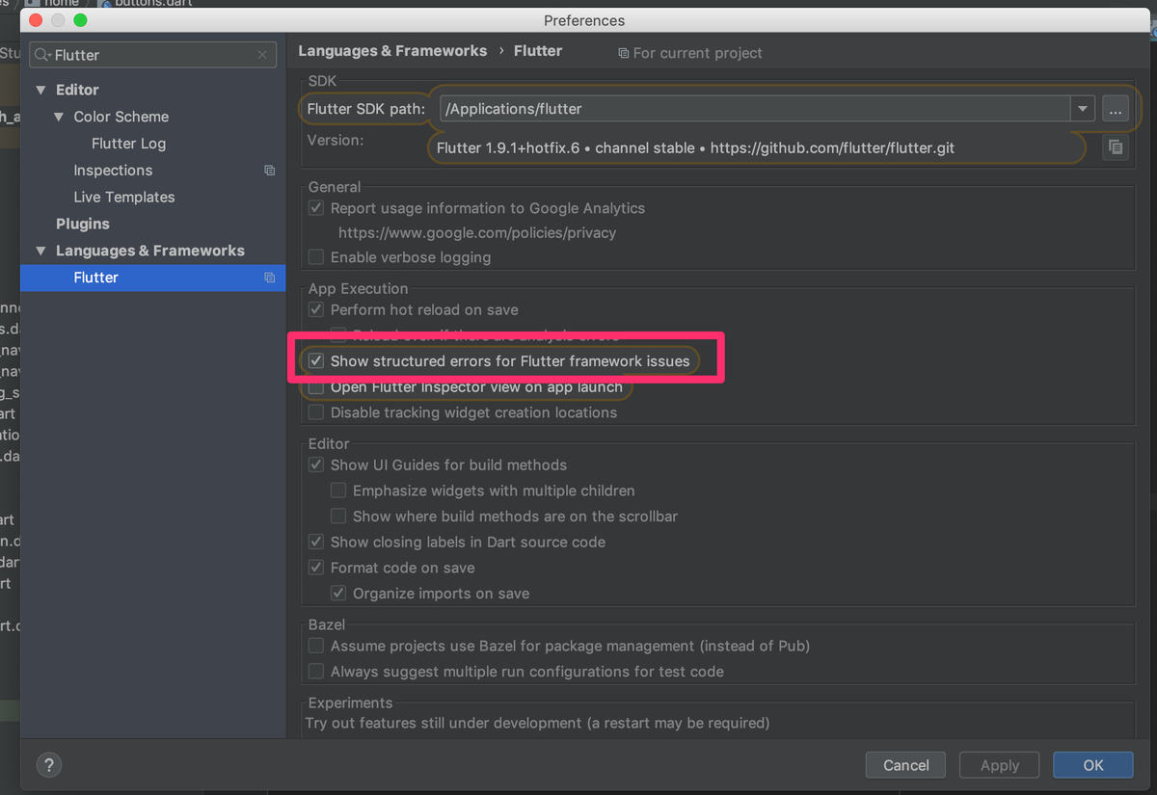Select the Color Scheme tree item
1157x795 pixels.
pos(121,117)
